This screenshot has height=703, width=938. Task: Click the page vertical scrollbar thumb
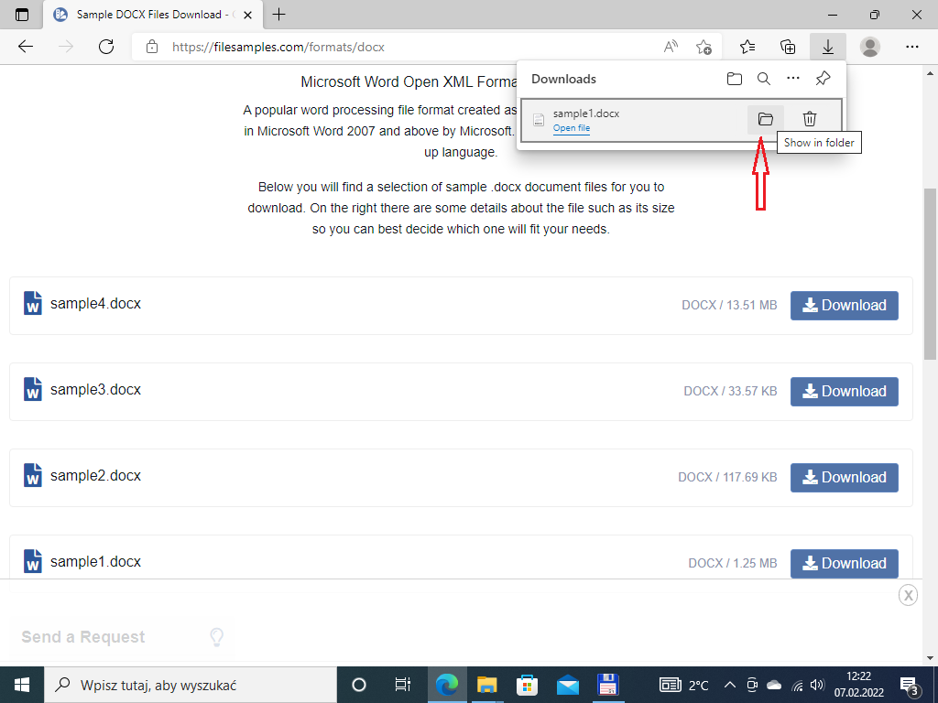click(930, 274)
